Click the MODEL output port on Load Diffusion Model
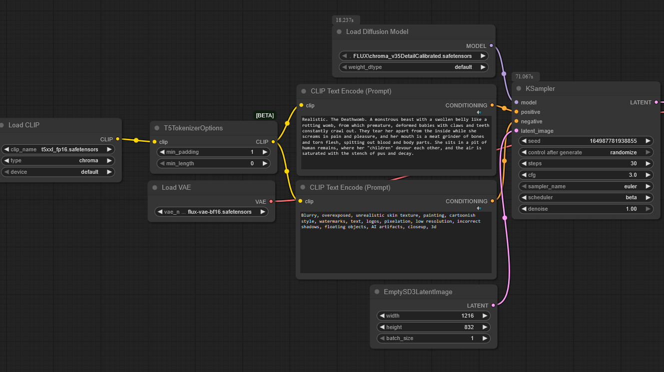This screenshot has height=372, width=664. 491,46
